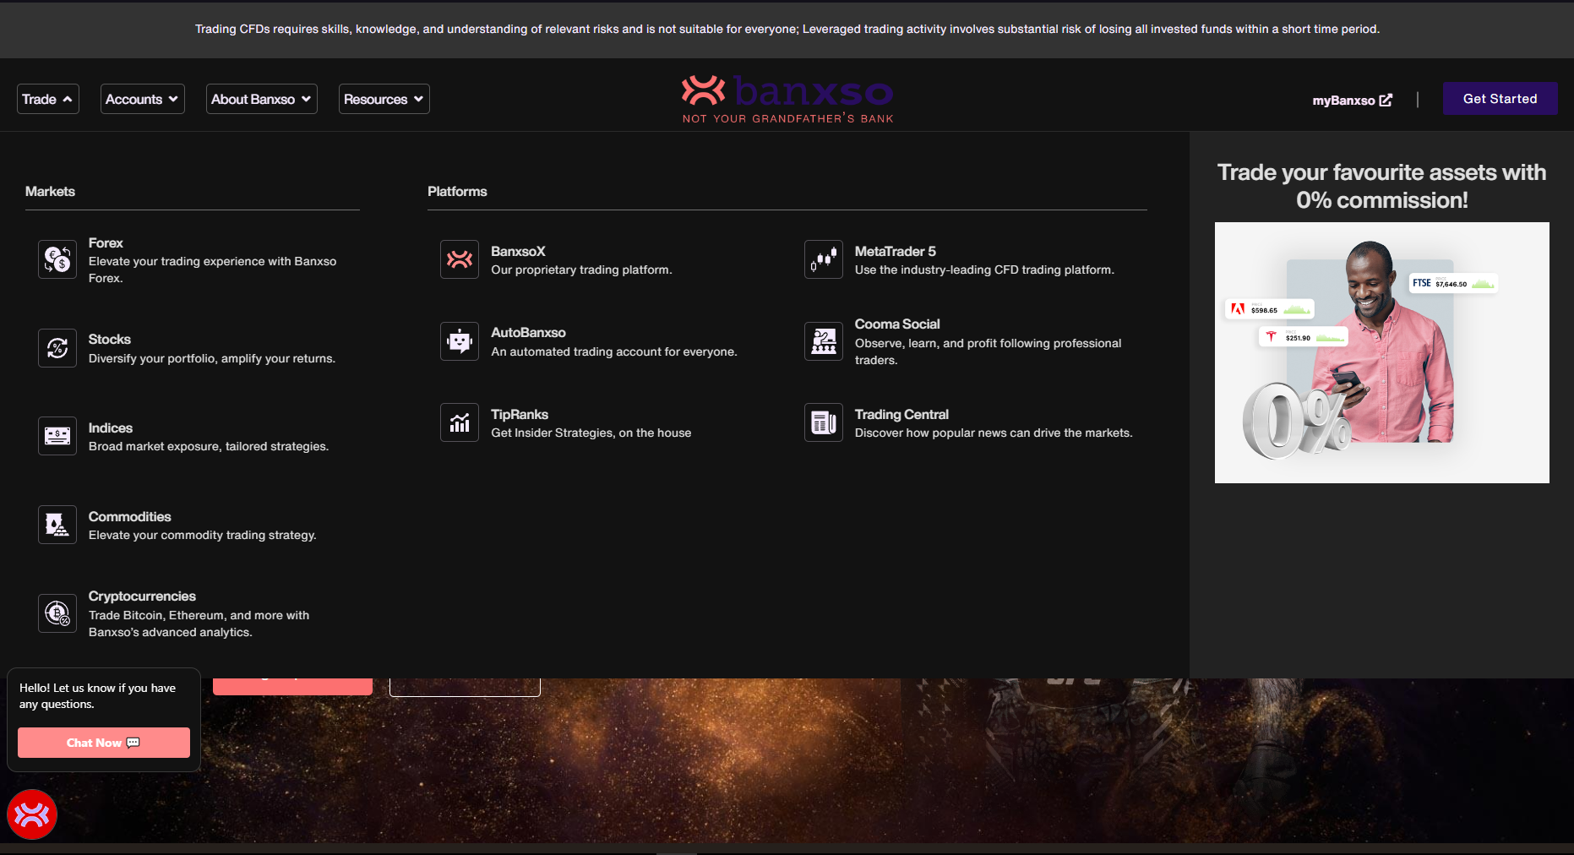The image size is (1574, 855).
Task: Click the 'Platforms' section heading
Action: [x=457, y=191]
